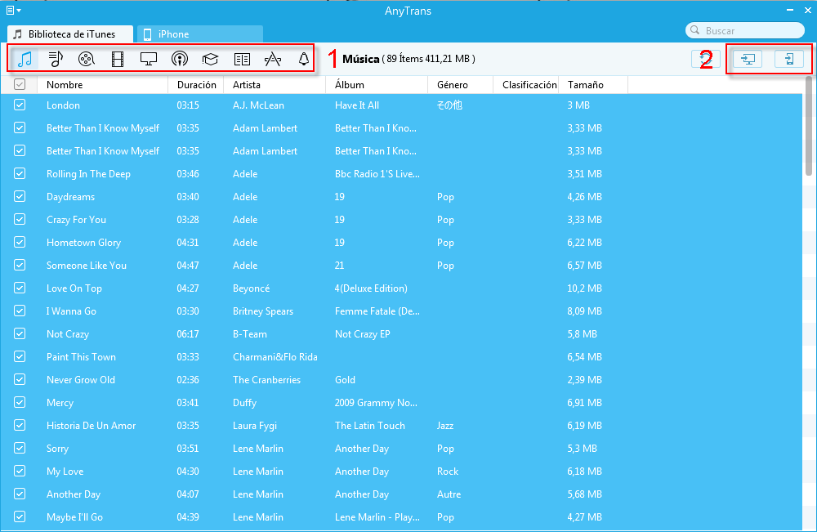Viewport: 817px width, 532px height.
Task: Type in the Buscar search field
Action: pyautogui.click(x=745, y=30)
